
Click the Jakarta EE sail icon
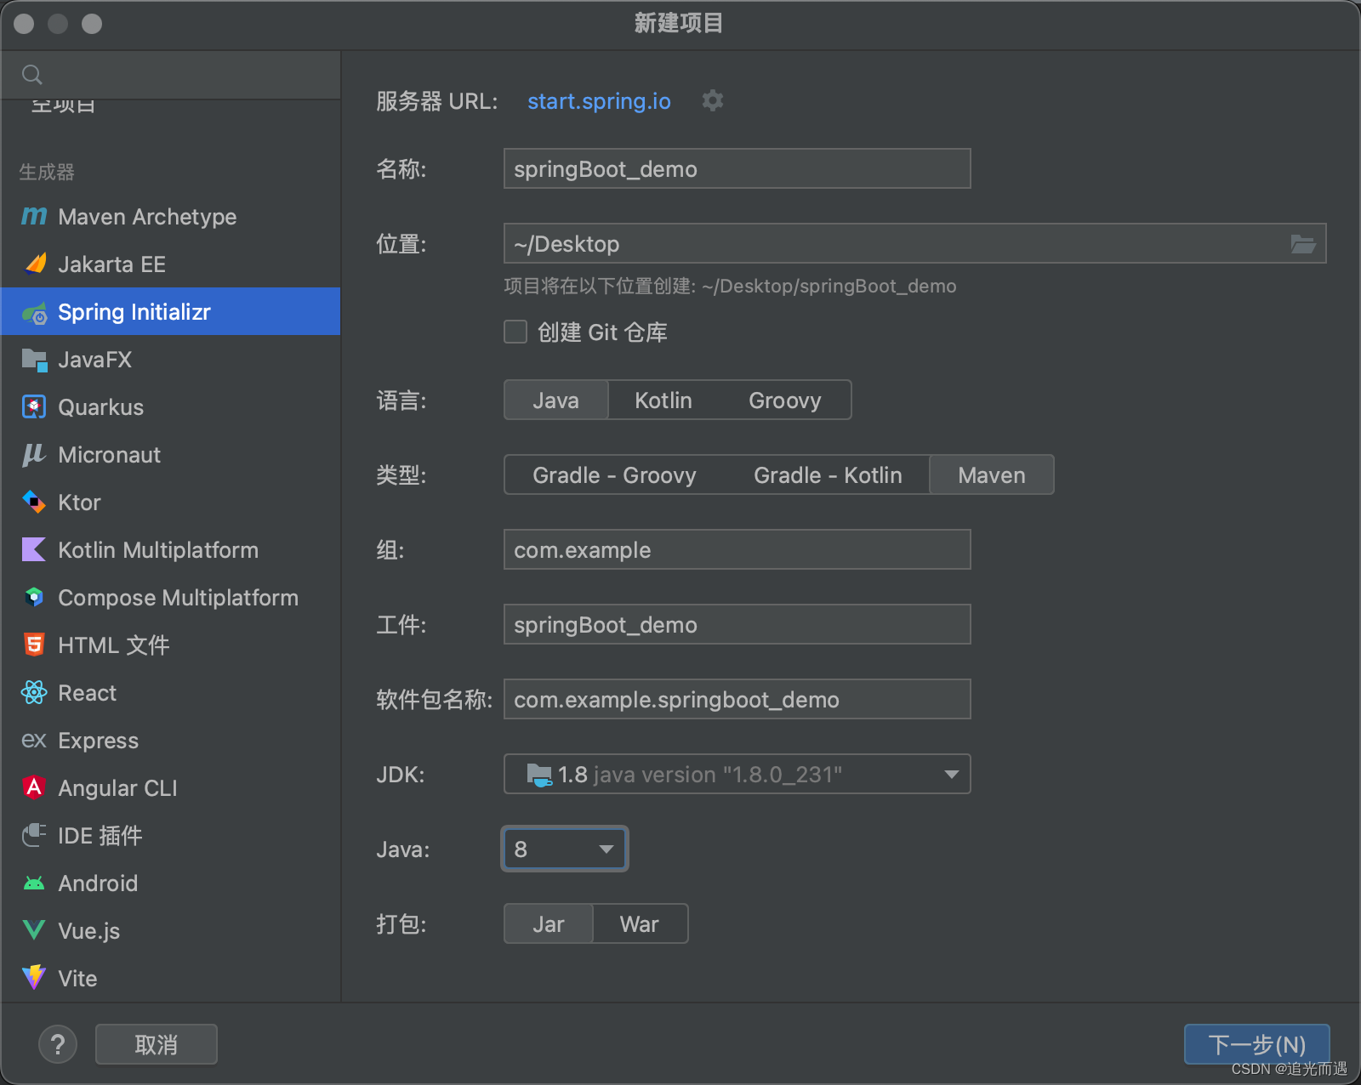34,264
